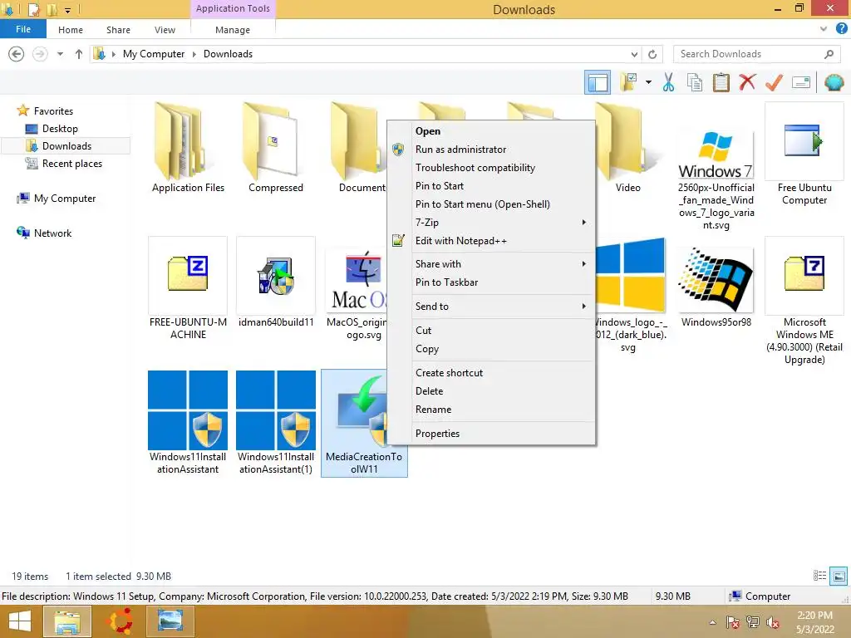Click the Up one level arrow
This screenshot has width=851, height=638.
point(79,54)
